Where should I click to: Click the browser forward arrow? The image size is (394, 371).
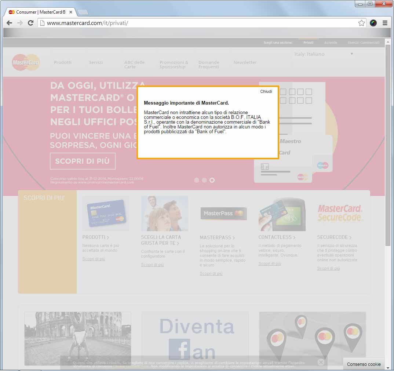20,23
